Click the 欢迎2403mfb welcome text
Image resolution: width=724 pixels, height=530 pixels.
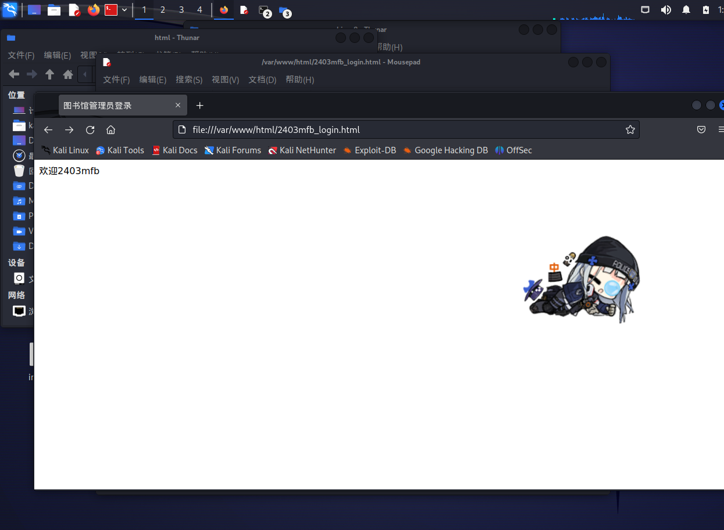coord(69,171)
